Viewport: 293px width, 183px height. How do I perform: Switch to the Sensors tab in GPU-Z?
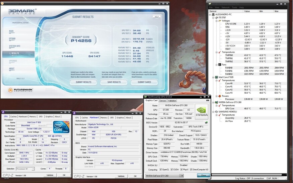point(162,101)
